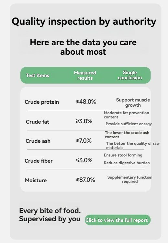
Task: Select the 'Test items' column header
Action: [38, 75]
